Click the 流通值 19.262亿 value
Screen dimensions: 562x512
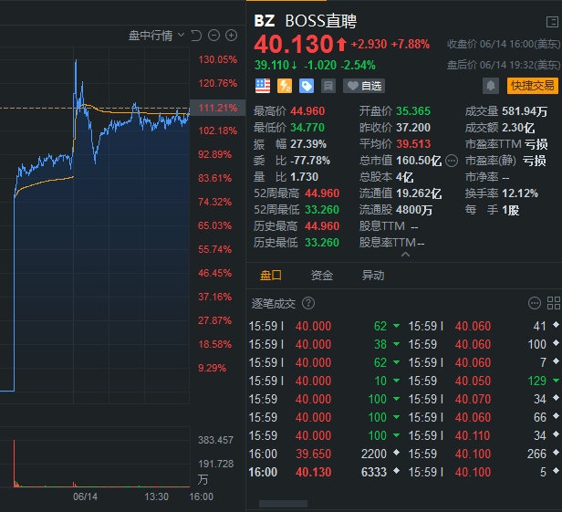coord(419,193)
